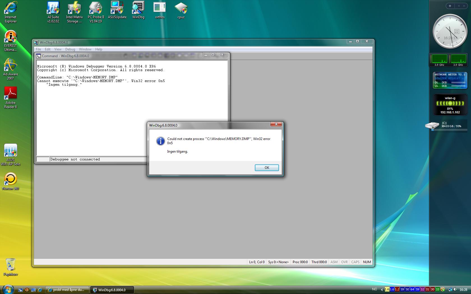Switch to the Internet Explorer taskbar window

pyautogui.click(x=68, y=290)
